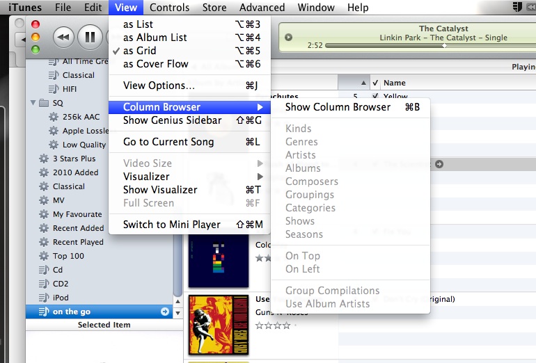Click the Name column header
The height and width of the screenshot is (363, 536).
point(395,83)
